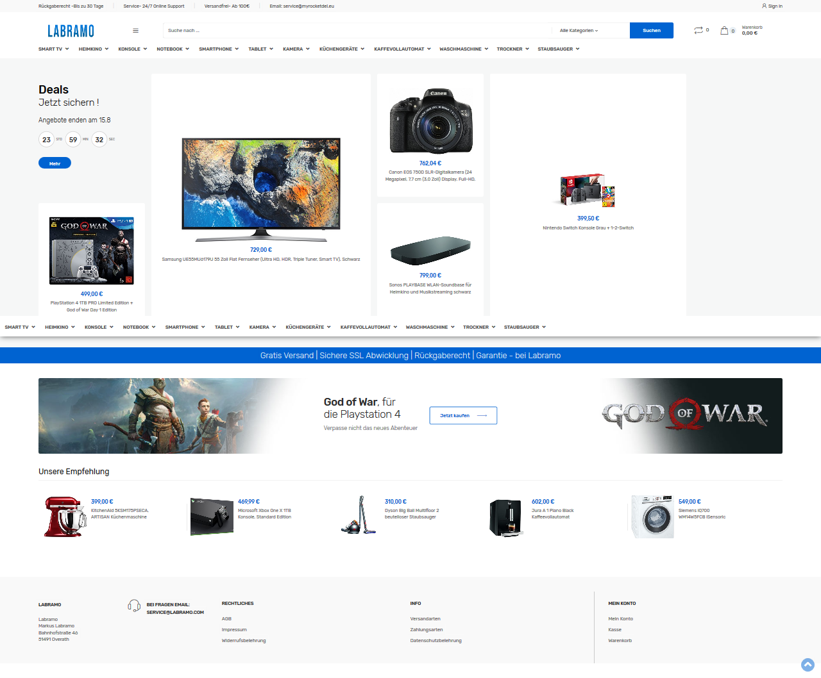Expand HEIMKINO in top navigation
This screenshot has height=678, width=821.
click(x=94, y=49)
